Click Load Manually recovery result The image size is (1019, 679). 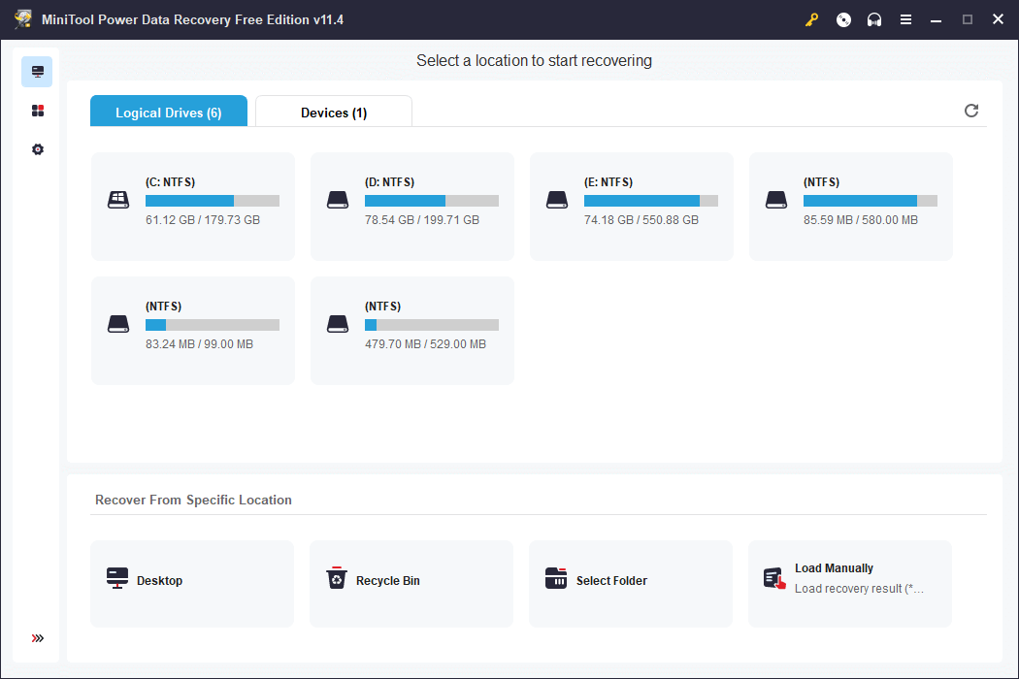850,583
